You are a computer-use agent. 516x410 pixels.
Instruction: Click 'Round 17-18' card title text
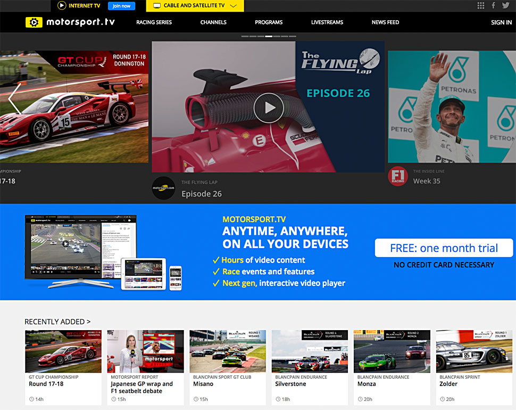click(x=46, y=384)
